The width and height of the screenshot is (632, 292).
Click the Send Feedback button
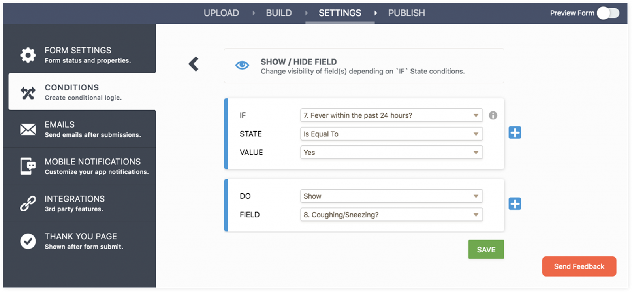(579, 266)
